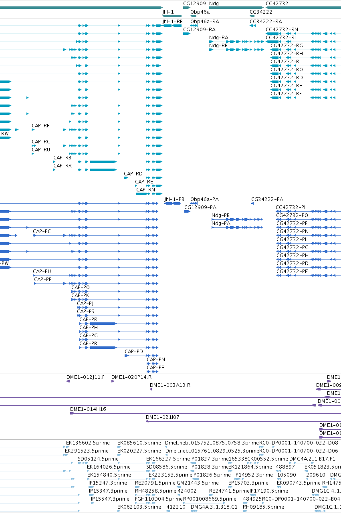Select the CG42732-RI transcript label
Screen dimensions: 341x513
point(285,62)
